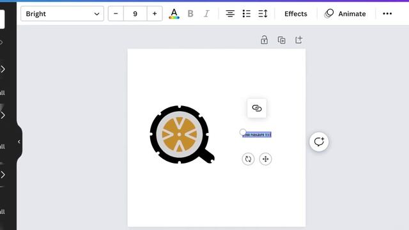
Task: Apply bulleted list formatting
Action: click(x=247, y=13)
